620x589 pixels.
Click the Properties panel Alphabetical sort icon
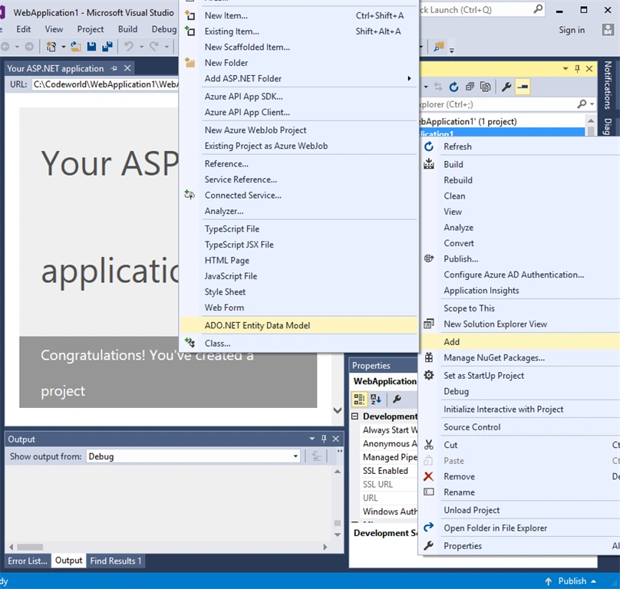tap(376, 400)
